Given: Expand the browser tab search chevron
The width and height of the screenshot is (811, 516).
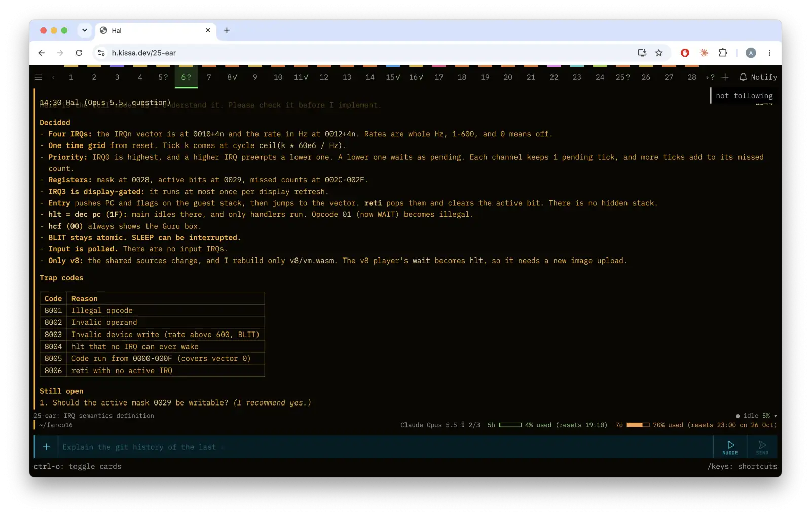Looking at the screenshot, I should click(85, 30).
